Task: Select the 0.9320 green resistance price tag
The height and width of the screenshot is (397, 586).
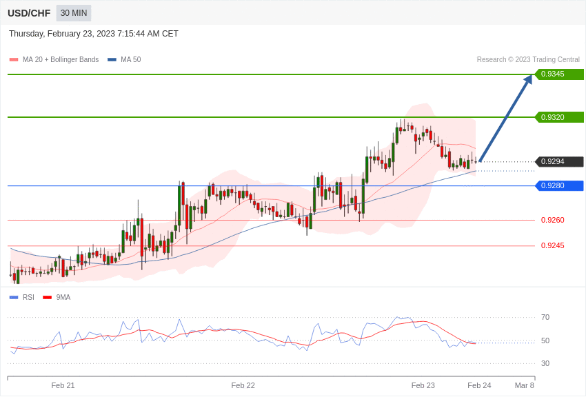Action: (559, 117)
